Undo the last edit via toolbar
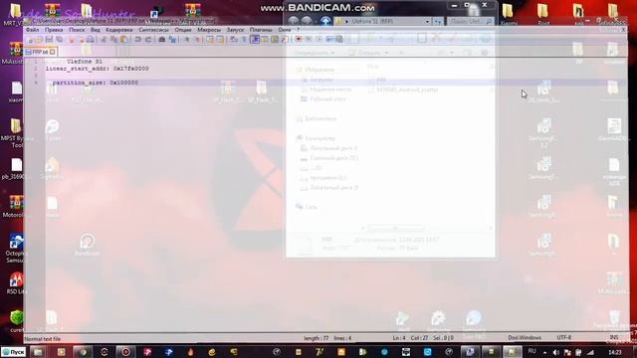 [x=137, y=40]
